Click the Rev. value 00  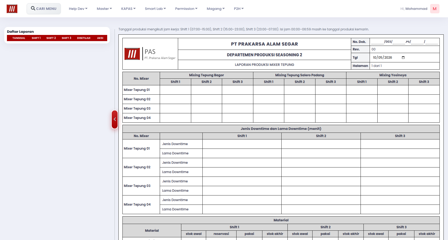pos(373,49)
